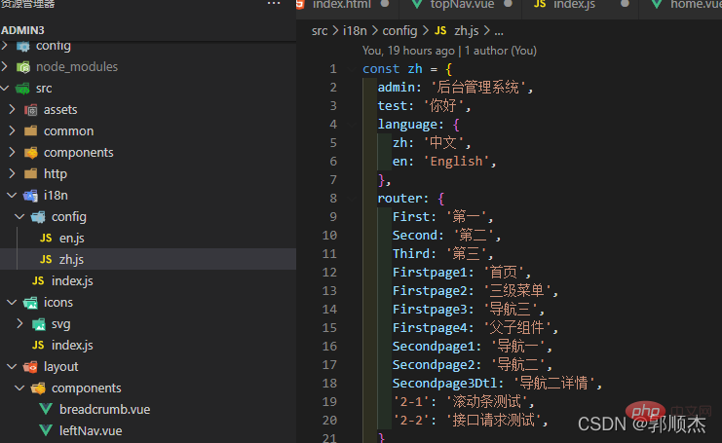Click the node_modules folder icon

coord(23,67)
